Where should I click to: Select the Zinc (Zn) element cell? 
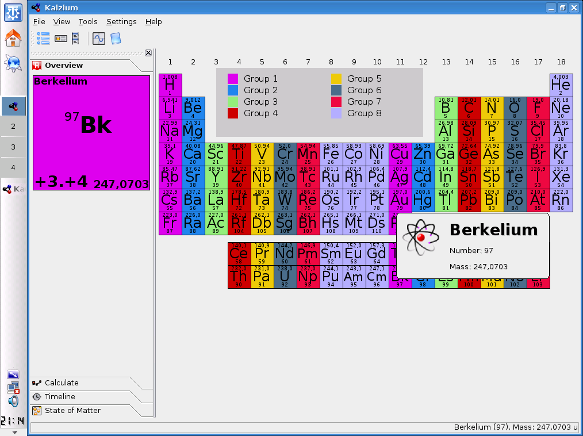pos(423,154)
